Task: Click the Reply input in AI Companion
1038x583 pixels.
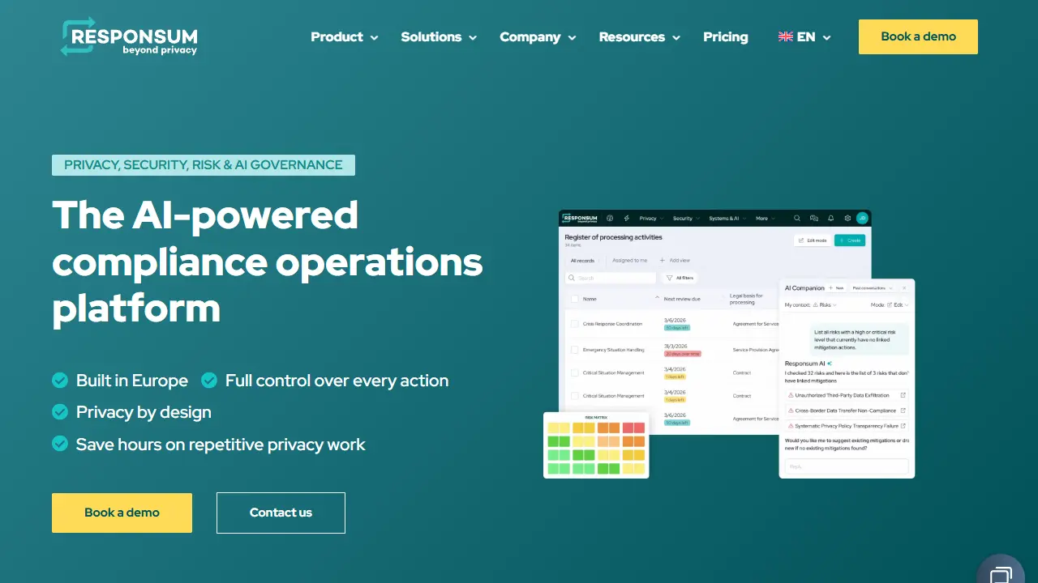Action: coord(847,466)
